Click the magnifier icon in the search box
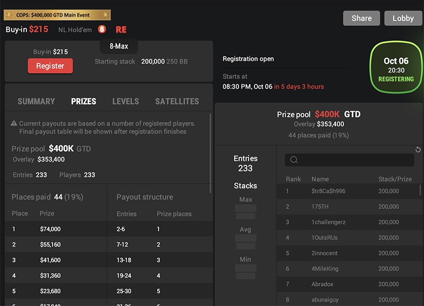 click(294, 160)
